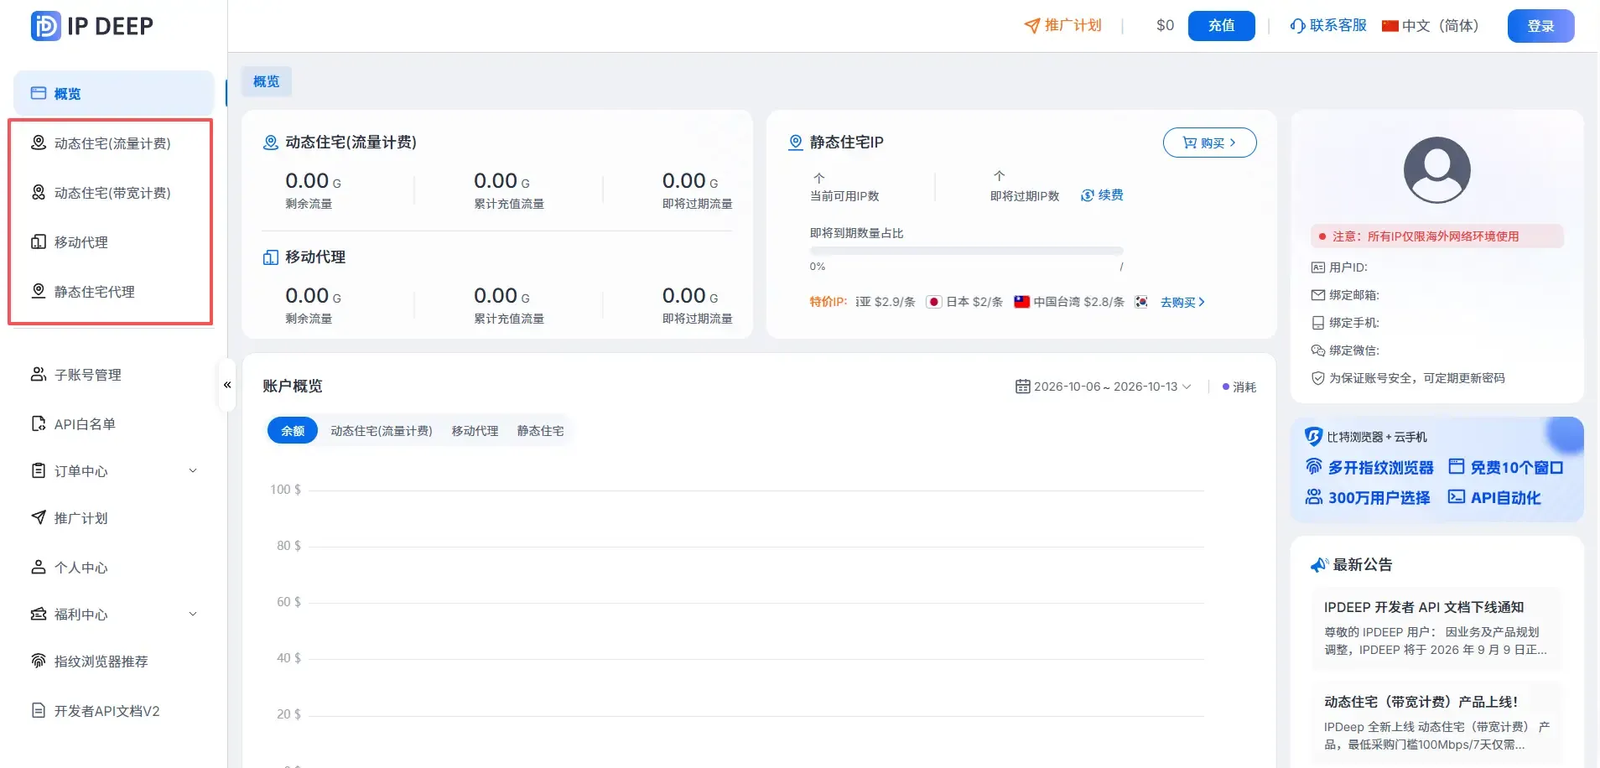The height and width of the screenshot is (768, 1600).
Task: Click the 去购买 link
Action: pyautogui.click(x=1182, y=302)
